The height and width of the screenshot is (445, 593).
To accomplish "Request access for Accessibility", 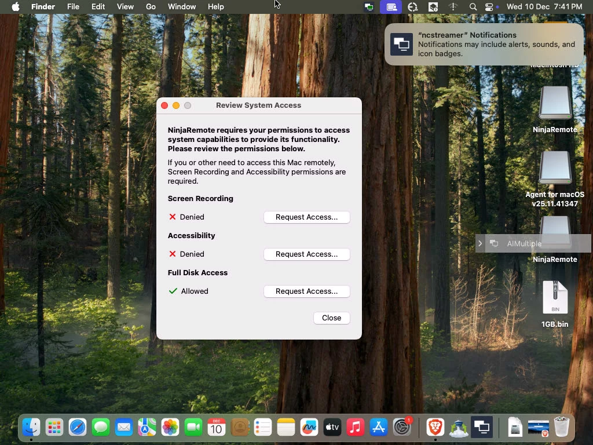I will 307,254.
